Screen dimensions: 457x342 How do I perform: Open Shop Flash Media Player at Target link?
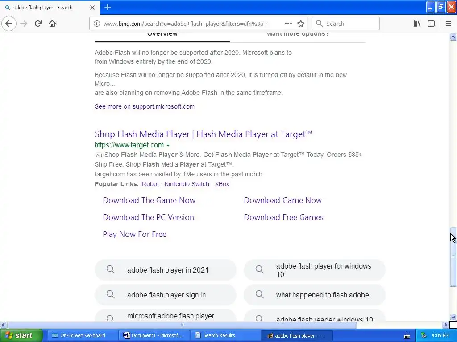tap(203, 134)
